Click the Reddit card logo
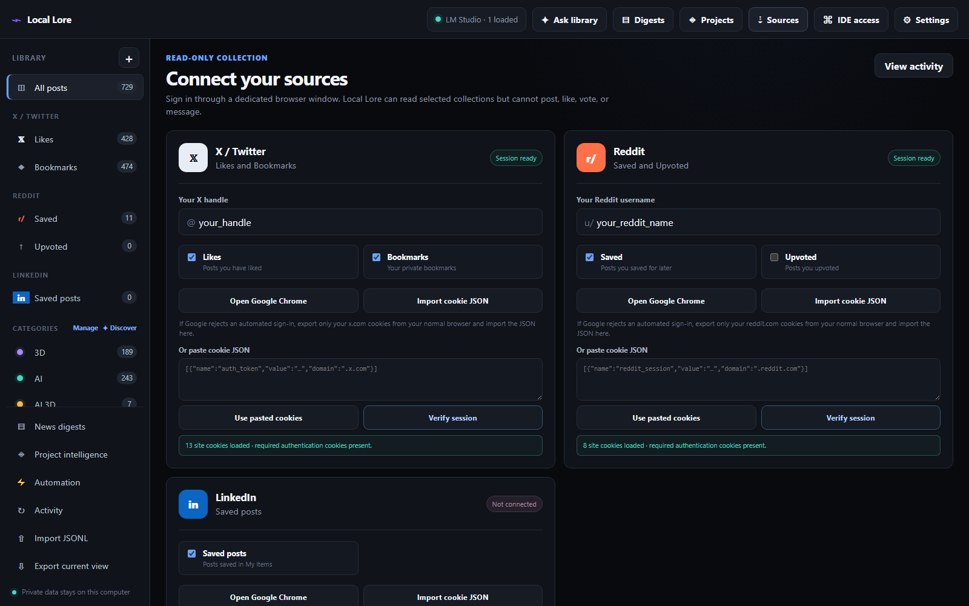969x606 pixels. click(x=591, y=158)
